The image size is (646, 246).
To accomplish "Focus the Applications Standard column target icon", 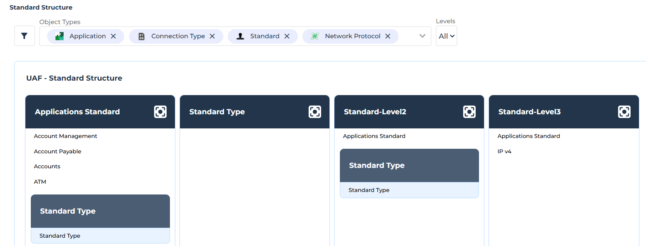I will (160, 112).
